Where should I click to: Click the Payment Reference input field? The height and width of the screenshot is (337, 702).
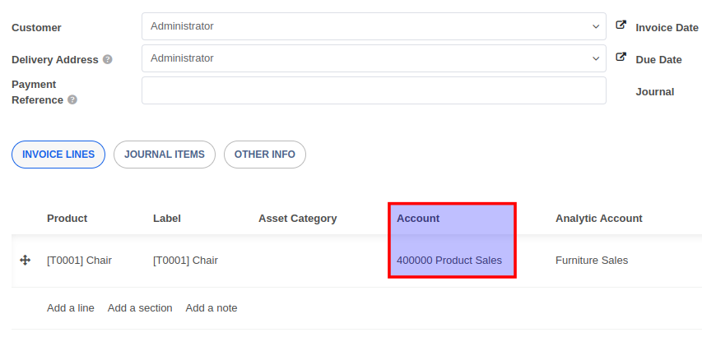(x=374, y=90)
